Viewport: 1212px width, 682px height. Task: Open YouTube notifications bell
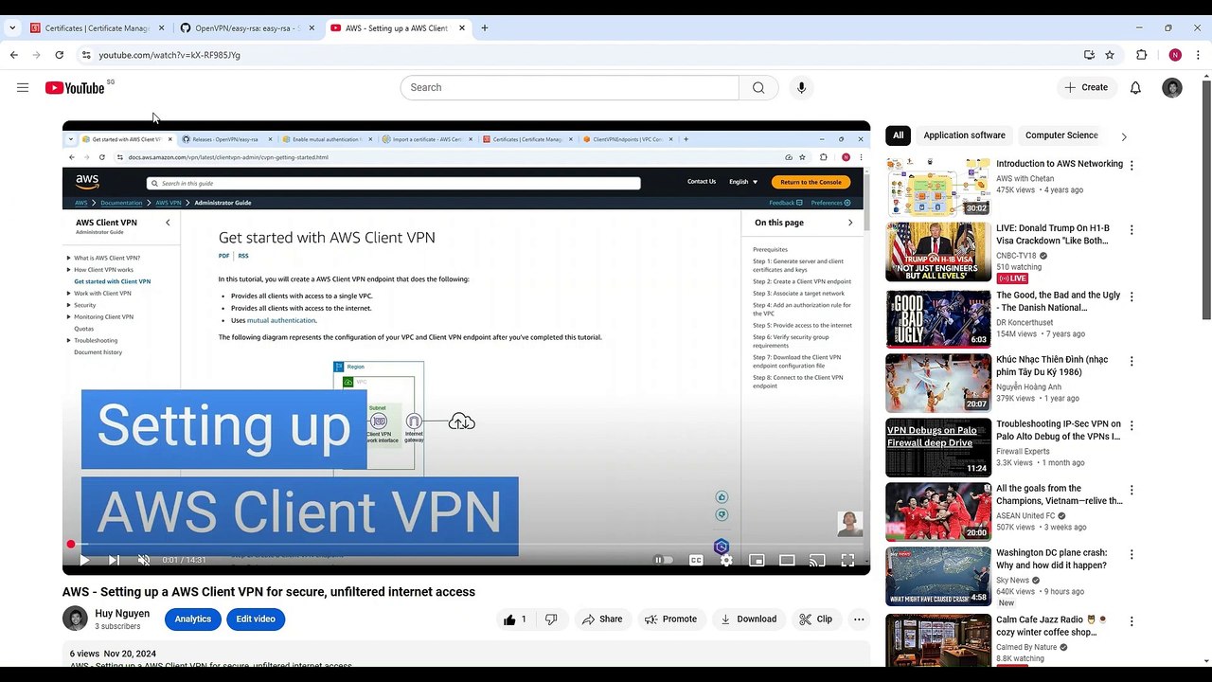pos(1135,87)
